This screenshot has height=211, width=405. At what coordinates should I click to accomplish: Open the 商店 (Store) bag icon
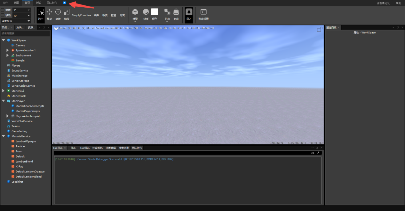(176, 12)
